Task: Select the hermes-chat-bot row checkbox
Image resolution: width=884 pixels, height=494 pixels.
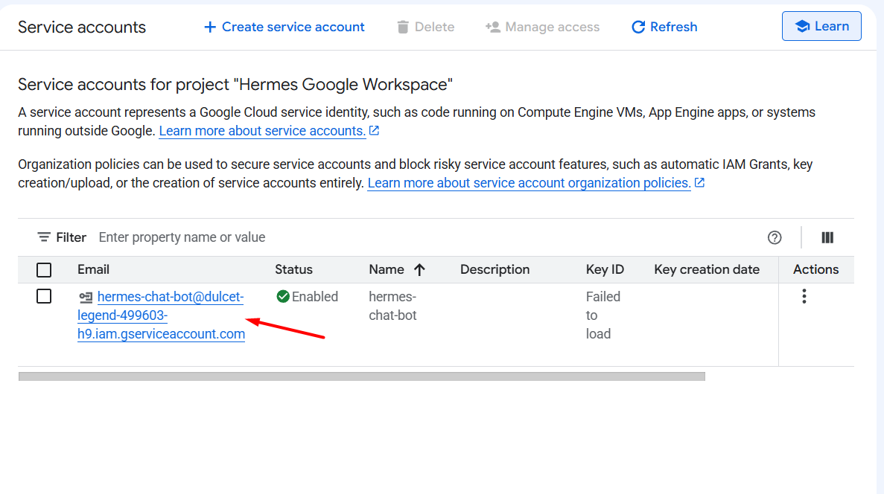Action: (x=44, y=296)
